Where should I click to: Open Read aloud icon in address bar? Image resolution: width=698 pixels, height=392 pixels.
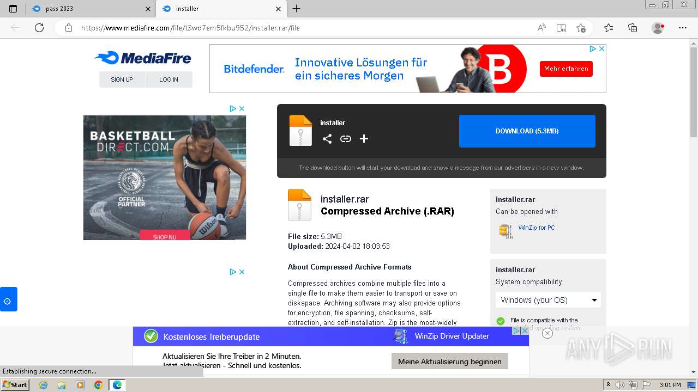click(541, 28)
